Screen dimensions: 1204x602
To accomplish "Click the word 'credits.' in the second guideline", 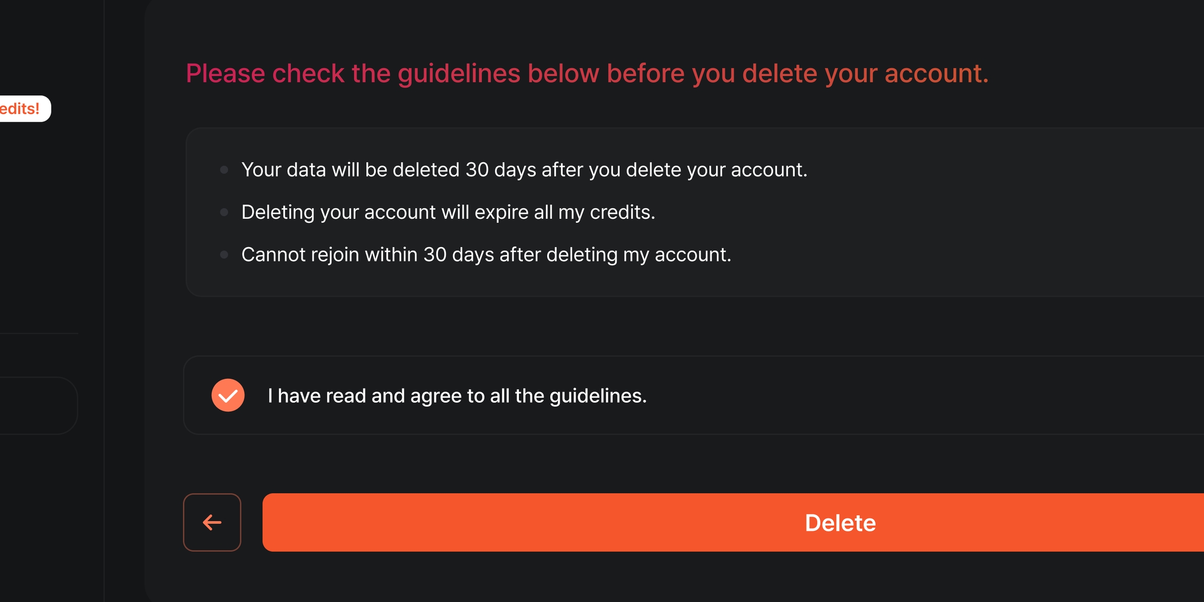I will click(x=622, y=212).
